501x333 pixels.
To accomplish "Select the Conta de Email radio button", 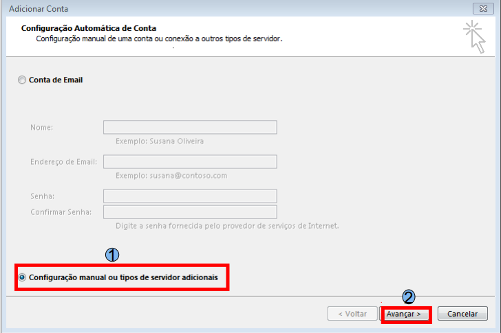I will pos(22,80).
